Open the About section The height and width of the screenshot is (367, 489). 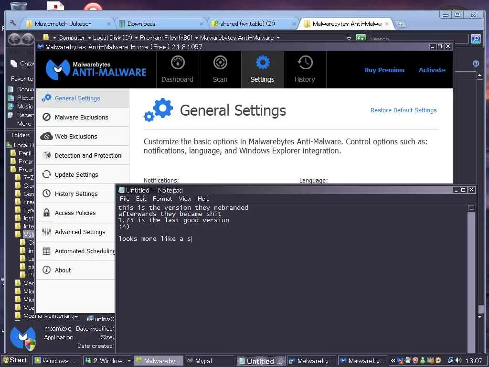76,270
